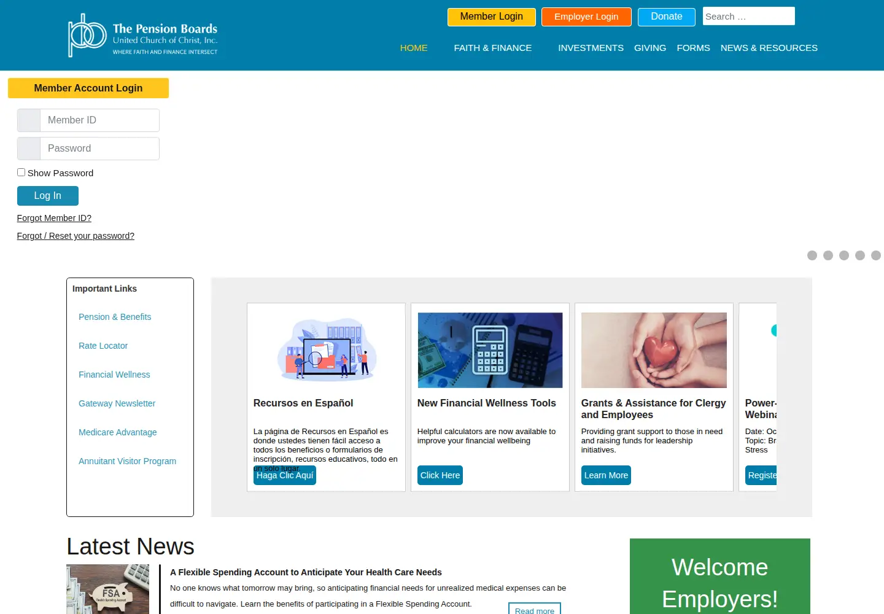This screenshot has height=614, width=884.
Task: Click the heart-in-hands Grants image
Action: (654, 350)
